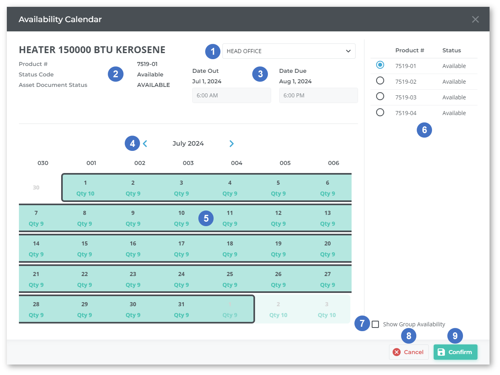This screenshot has width=500, height=375.
Task: Click the Status column header
Action: click(x=452, y=50)
